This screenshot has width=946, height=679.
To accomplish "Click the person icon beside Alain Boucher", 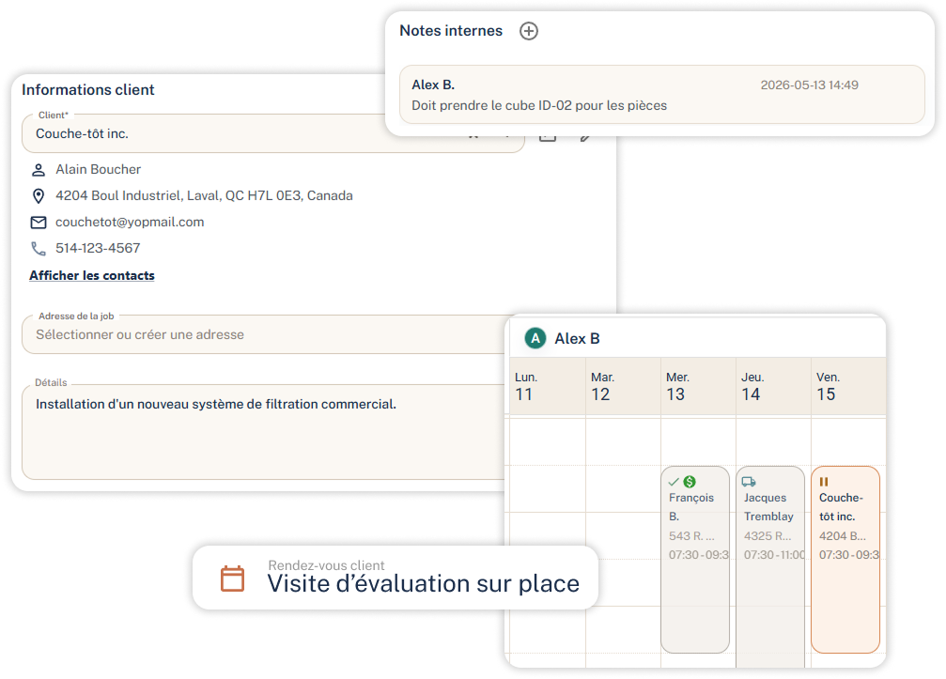I will (38, 170).
